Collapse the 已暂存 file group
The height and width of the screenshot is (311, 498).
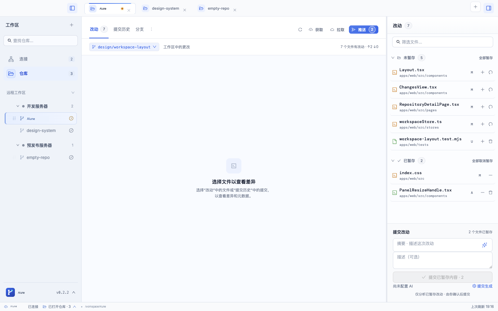point(393,161)
